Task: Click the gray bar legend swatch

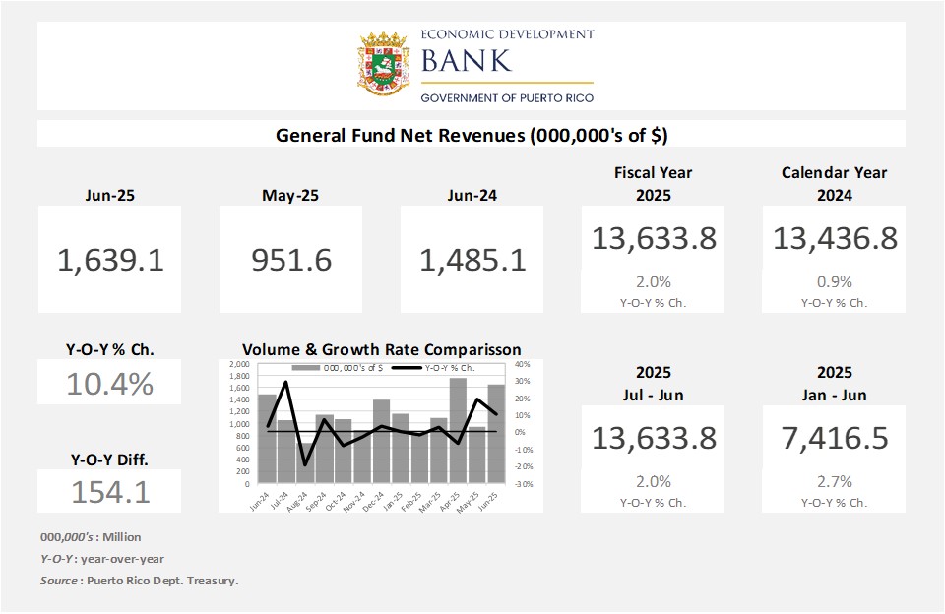Action: point(302,368)
